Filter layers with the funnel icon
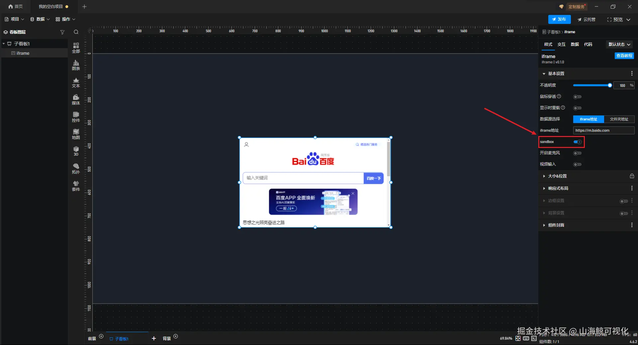The image size is (638, 345). coord(62,32)
